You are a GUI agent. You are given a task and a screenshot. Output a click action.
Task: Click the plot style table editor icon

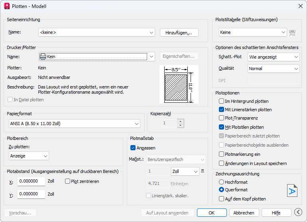coord(293,33)
